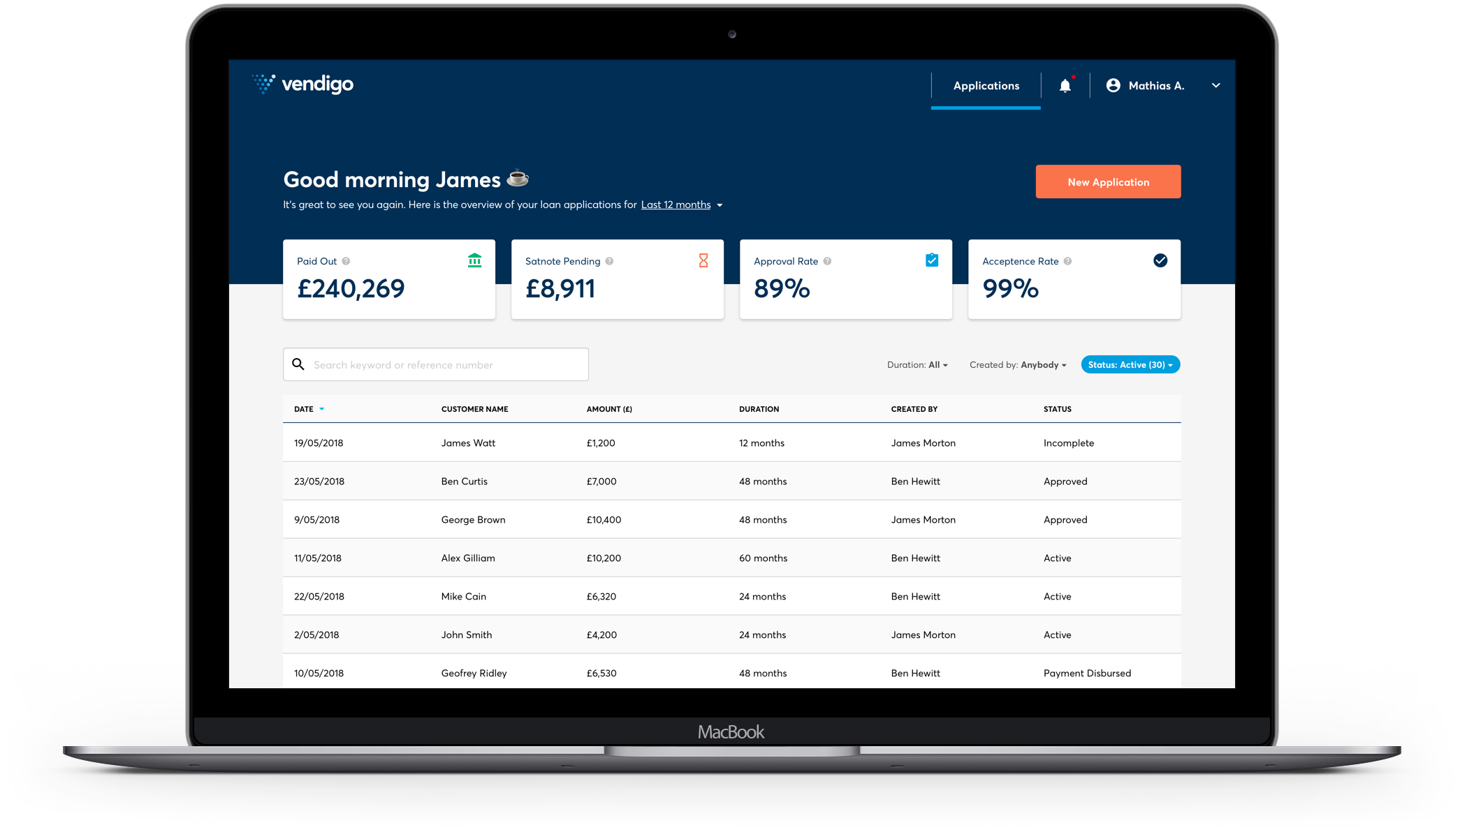Open the Paid Out £240,269 card
This screenshot has width=1467, height=832.
coord(389,279)
